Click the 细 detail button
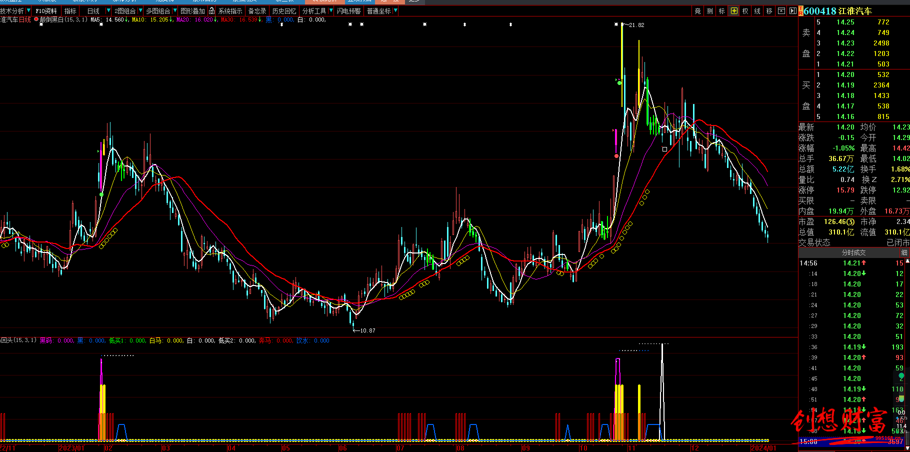Viewport: 910px width, 452px height. coord(904,252)
